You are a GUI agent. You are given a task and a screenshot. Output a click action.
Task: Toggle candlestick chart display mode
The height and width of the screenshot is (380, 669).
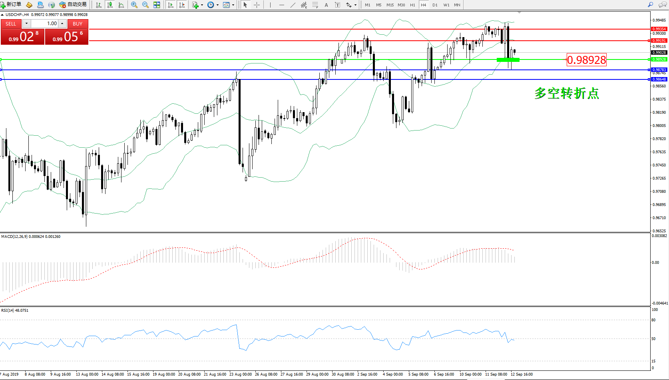(110, 5)
